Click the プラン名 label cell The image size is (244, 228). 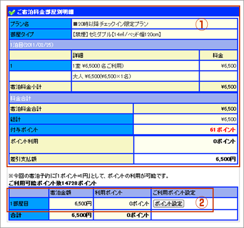point(40,24)
